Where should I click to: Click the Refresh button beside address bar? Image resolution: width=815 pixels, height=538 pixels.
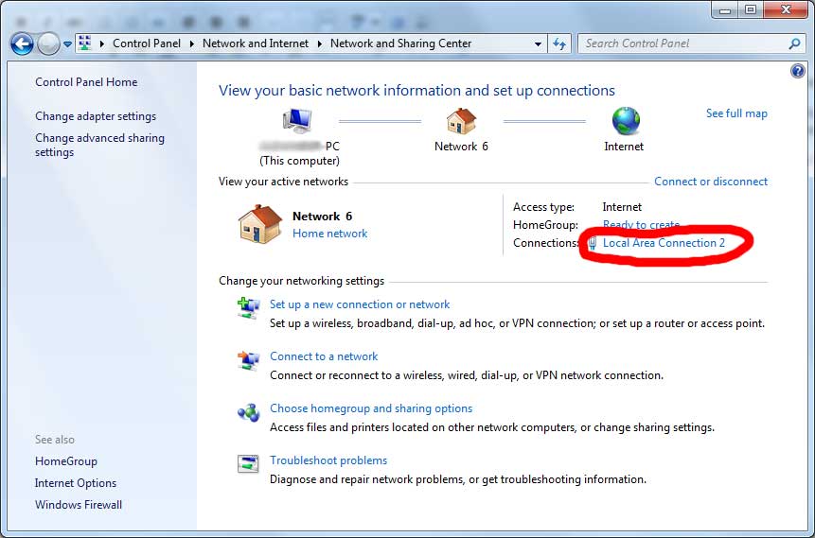(559, 44)
